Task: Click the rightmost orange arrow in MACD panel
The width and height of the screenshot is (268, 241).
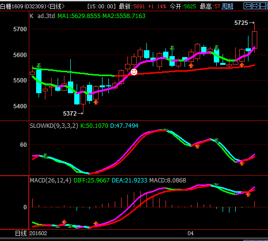Action: pos(248,194)
